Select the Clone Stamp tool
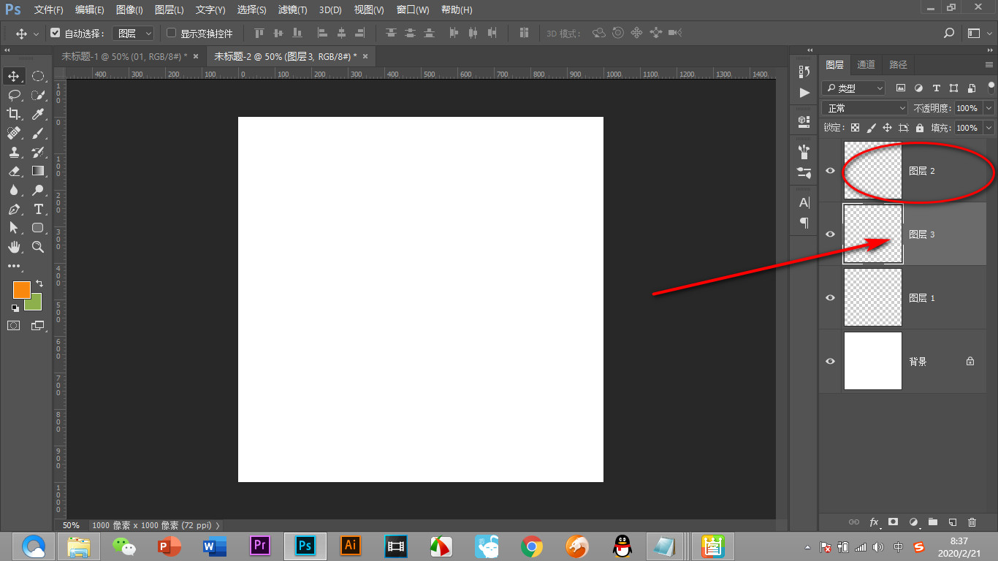The image size is (998, 561). click(x=14, y=152)
